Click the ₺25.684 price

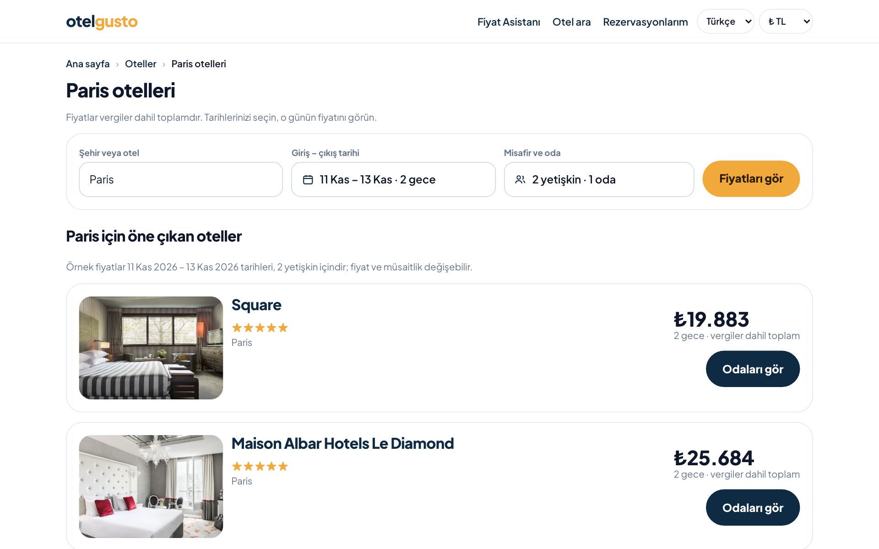pos(714,458)
